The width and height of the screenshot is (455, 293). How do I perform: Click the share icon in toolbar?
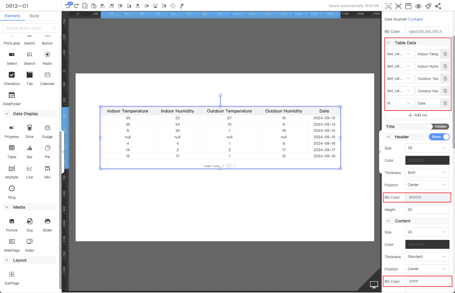pyautogui.click(x=438, y=6)
